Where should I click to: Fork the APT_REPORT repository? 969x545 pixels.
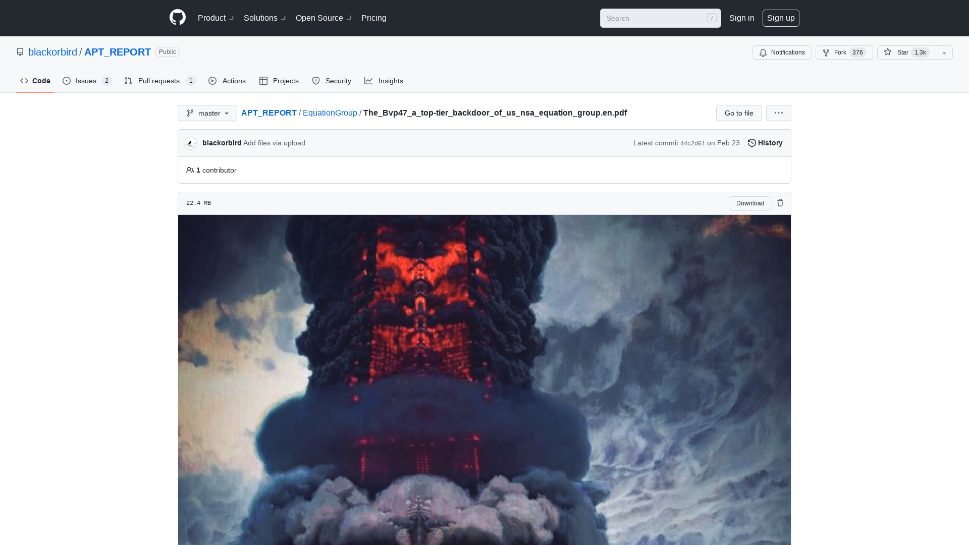pos(844,52)
